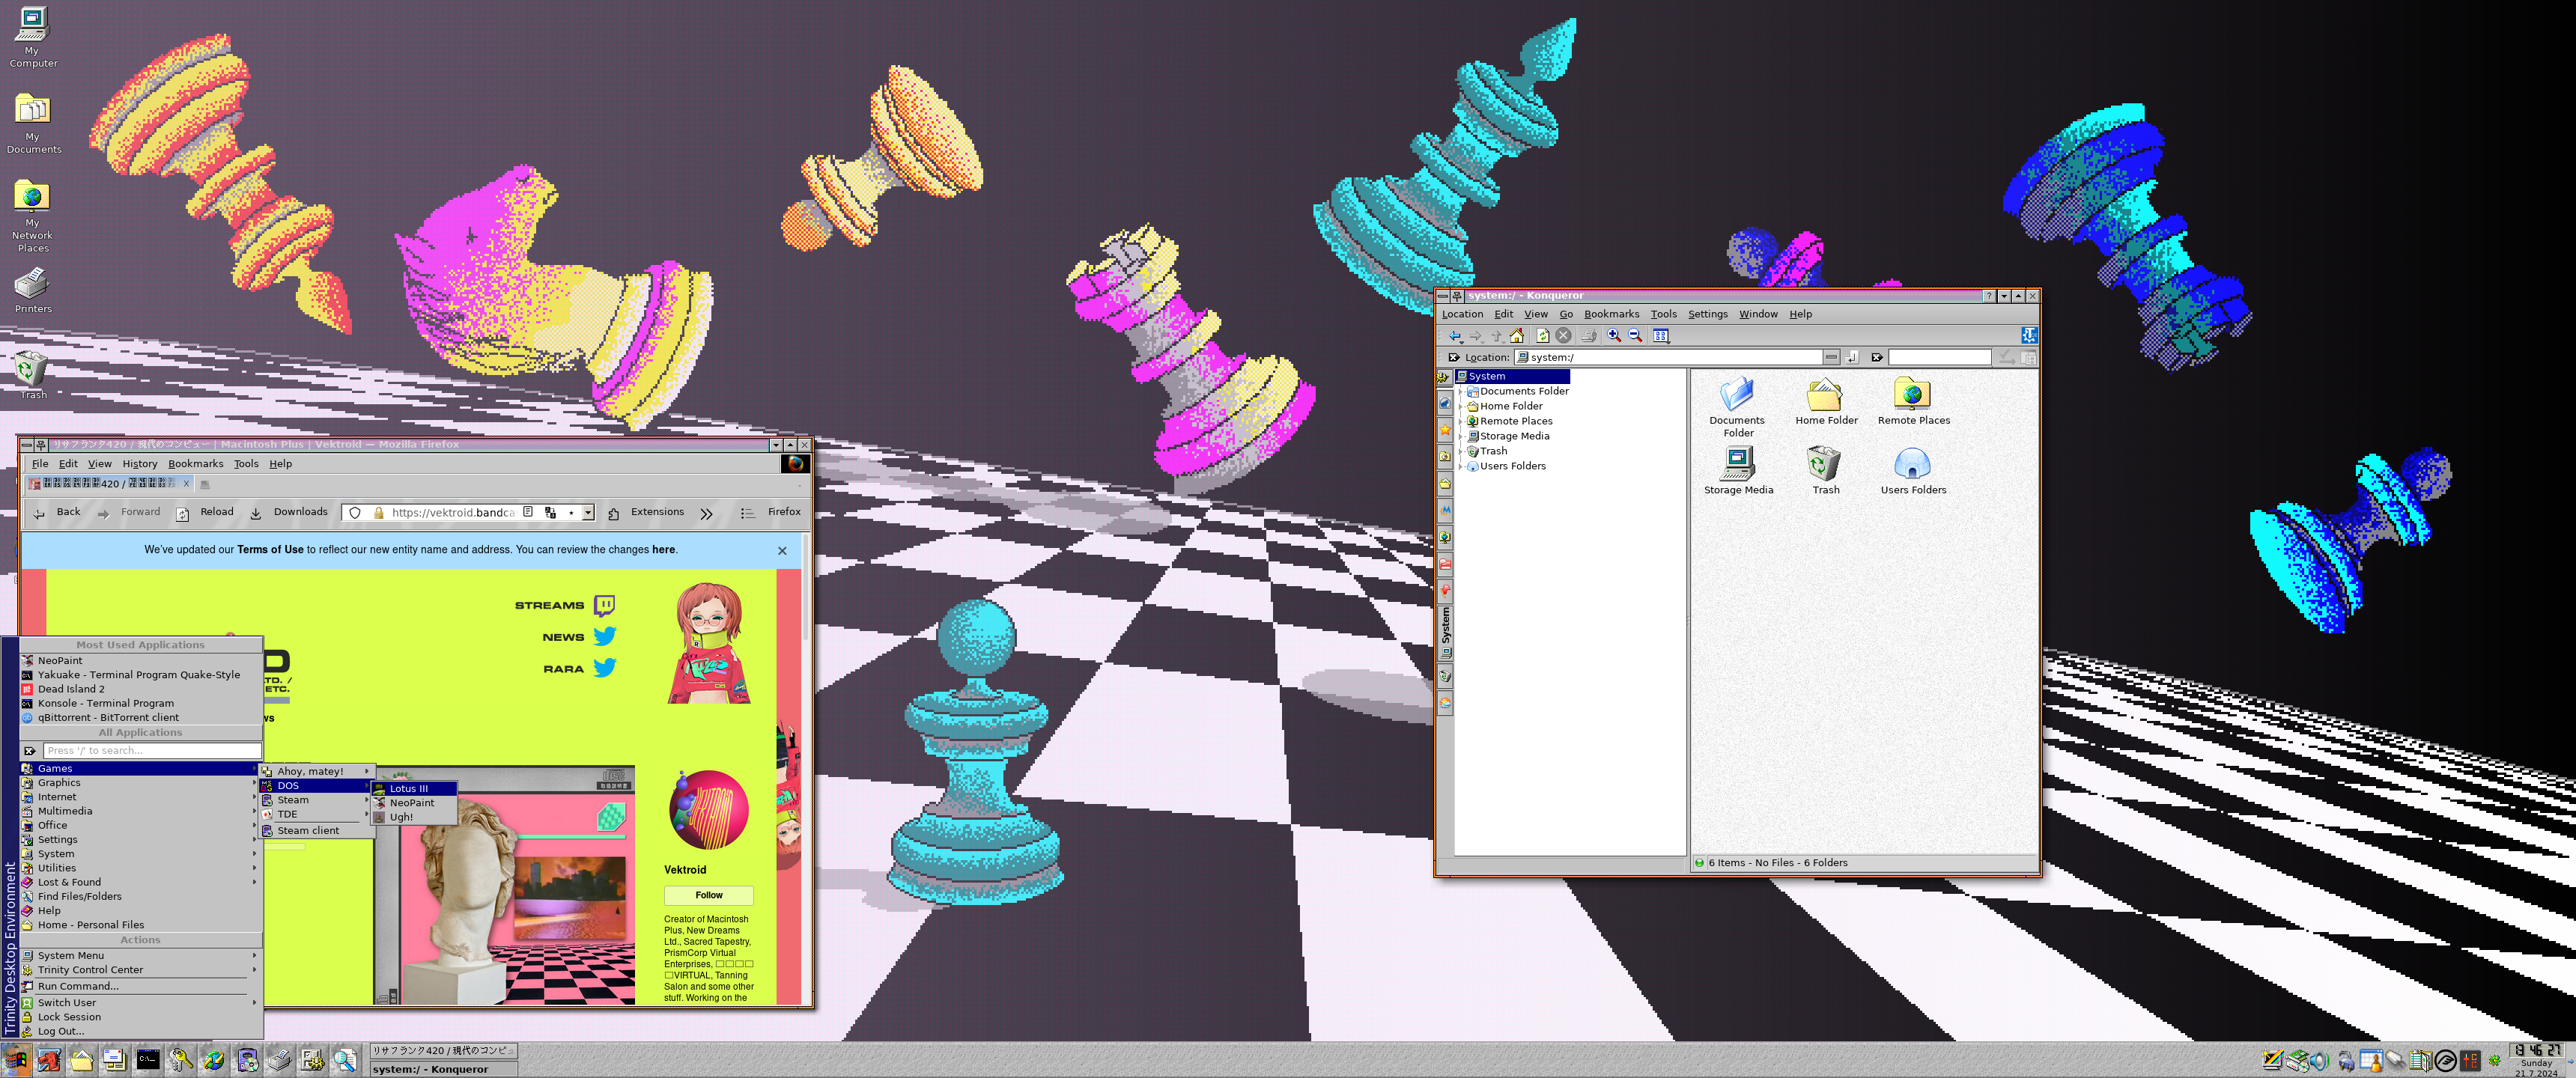Open Users Folders igloo icon in file view
Viewport: 2576px width, 1078px height.
(1912, 463)
